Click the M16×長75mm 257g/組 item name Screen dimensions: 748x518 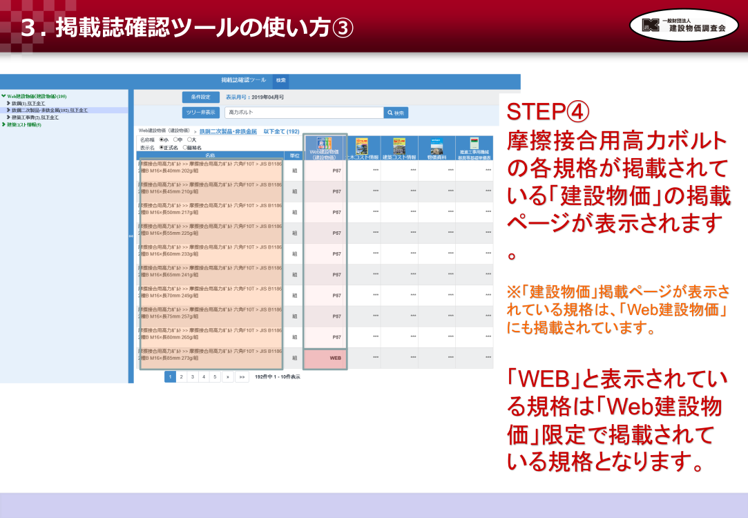pos(211,314)
